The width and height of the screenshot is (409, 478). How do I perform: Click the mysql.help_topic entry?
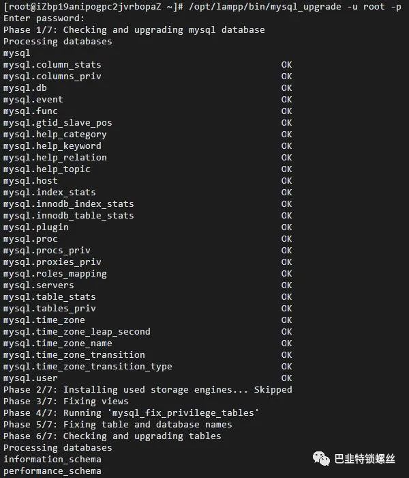pos(46,169)
